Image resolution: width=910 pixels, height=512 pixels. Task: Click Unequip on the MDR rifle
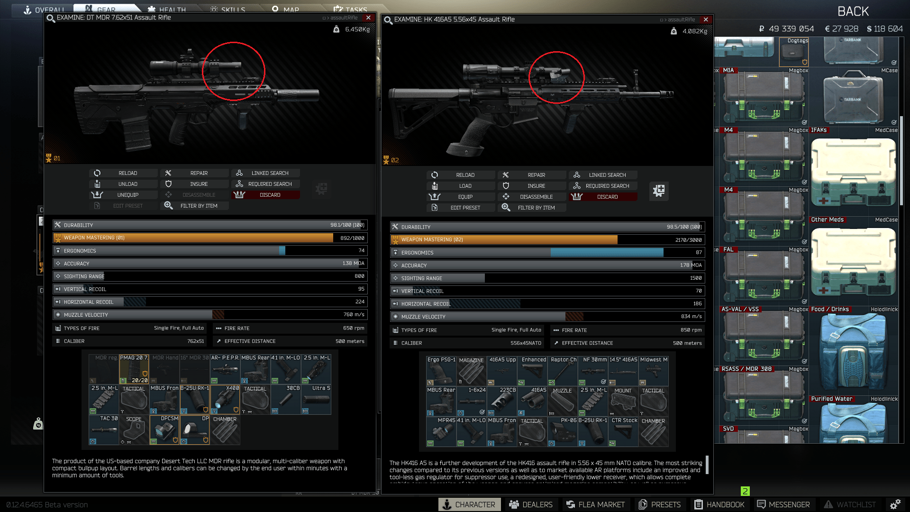coord(123,195)
